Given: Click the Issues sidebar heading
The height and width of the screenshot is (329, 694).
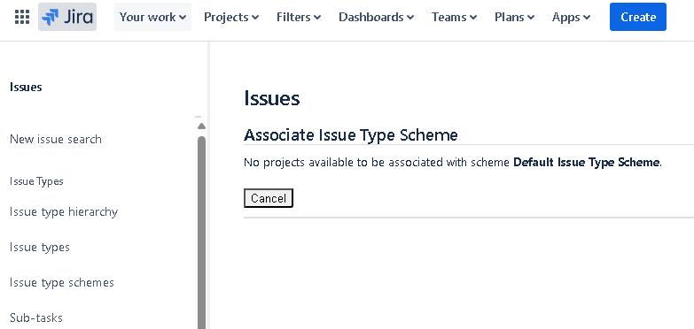Looking at the screenshot, I should click(26, 87).
